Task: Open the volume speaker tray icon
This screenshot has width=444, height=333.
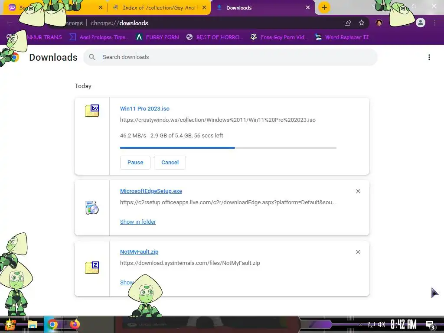Action: coord(382,324)
